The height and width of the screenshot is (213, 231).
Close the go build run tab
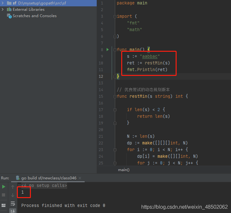[x=80, y=178]
